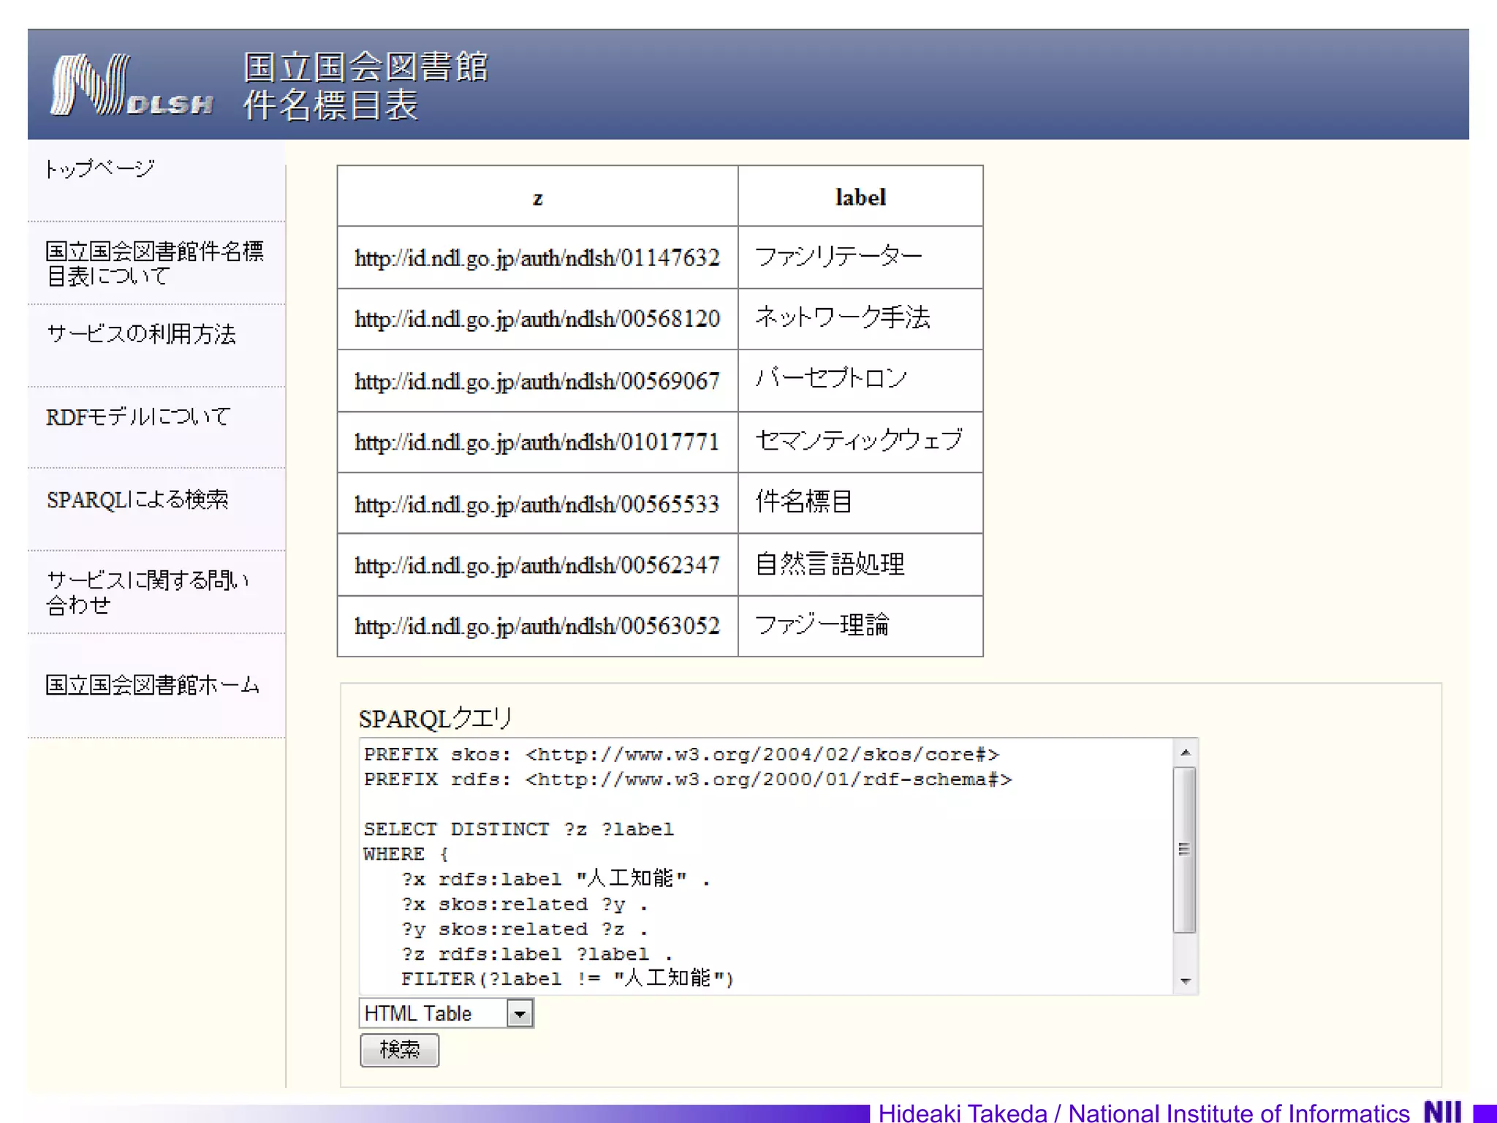
Task: Click scroll up arrow in query box
Action: pyautogui.click(x=1185, y=752)
